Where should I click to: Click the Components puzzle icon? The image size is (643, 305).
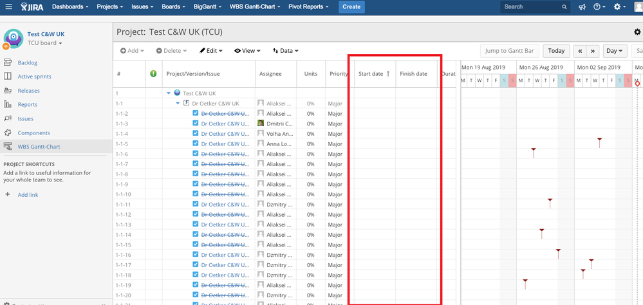(8, 133)
